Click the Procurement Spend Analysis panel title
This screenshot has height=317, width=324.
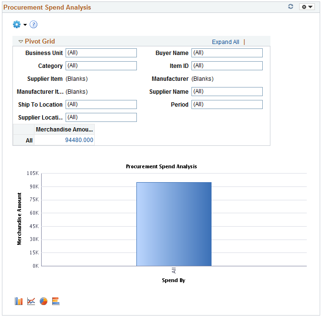tap(47, 8)
